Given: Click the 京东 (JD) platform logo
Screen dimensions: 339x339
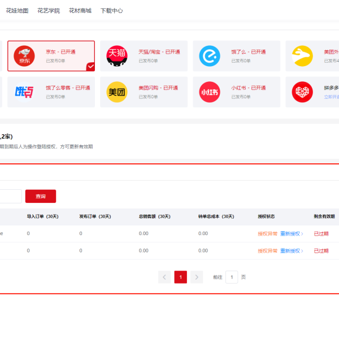Looking at the screenshot, I should coord(24,56).
